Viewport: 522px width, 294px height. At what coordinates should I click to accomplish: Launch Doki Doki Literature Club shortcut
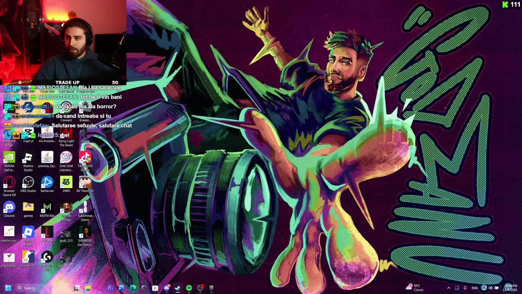tap(66, 162)
